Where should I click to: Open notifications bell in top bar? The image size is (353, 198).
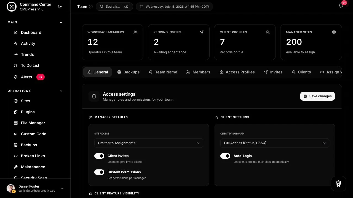tap(341, 6)
